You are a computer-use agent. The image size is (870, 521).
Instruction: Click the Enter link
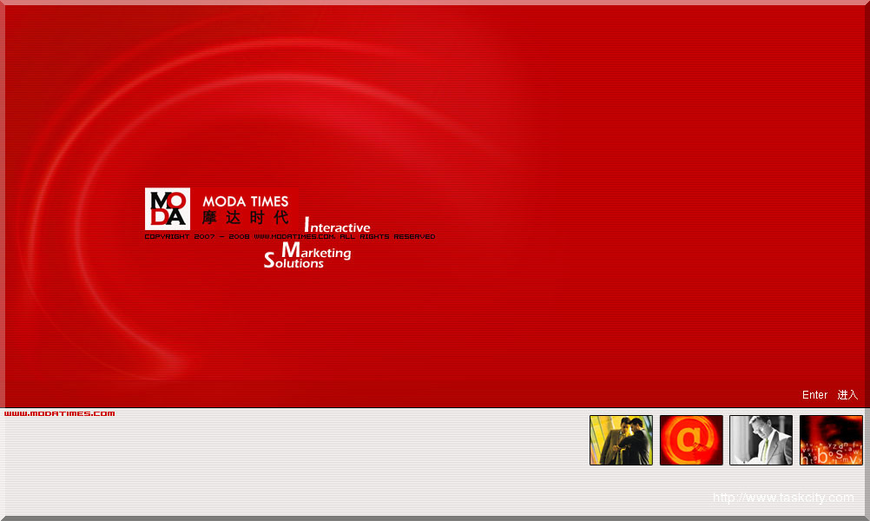(814, 395)
